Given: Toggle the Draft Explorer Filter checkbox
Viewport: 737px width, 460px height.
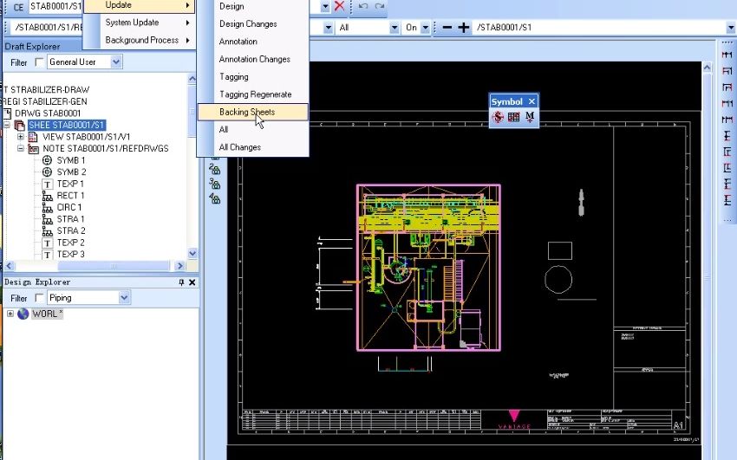Looking at the screenshot, I should point(39,62).
